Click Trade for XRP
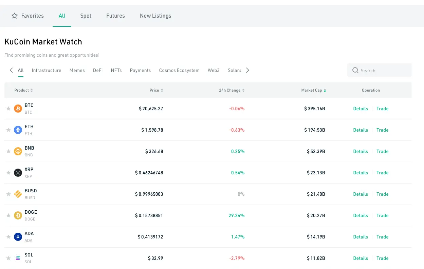This screenshot has height=269, width=424. click(382, 173)
